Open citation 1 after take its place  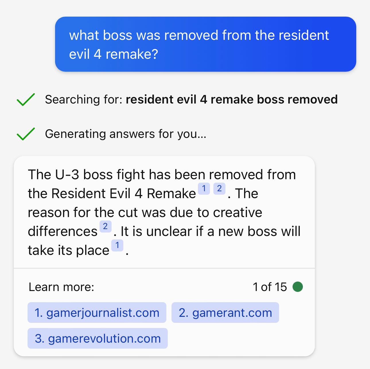point(117,245)
